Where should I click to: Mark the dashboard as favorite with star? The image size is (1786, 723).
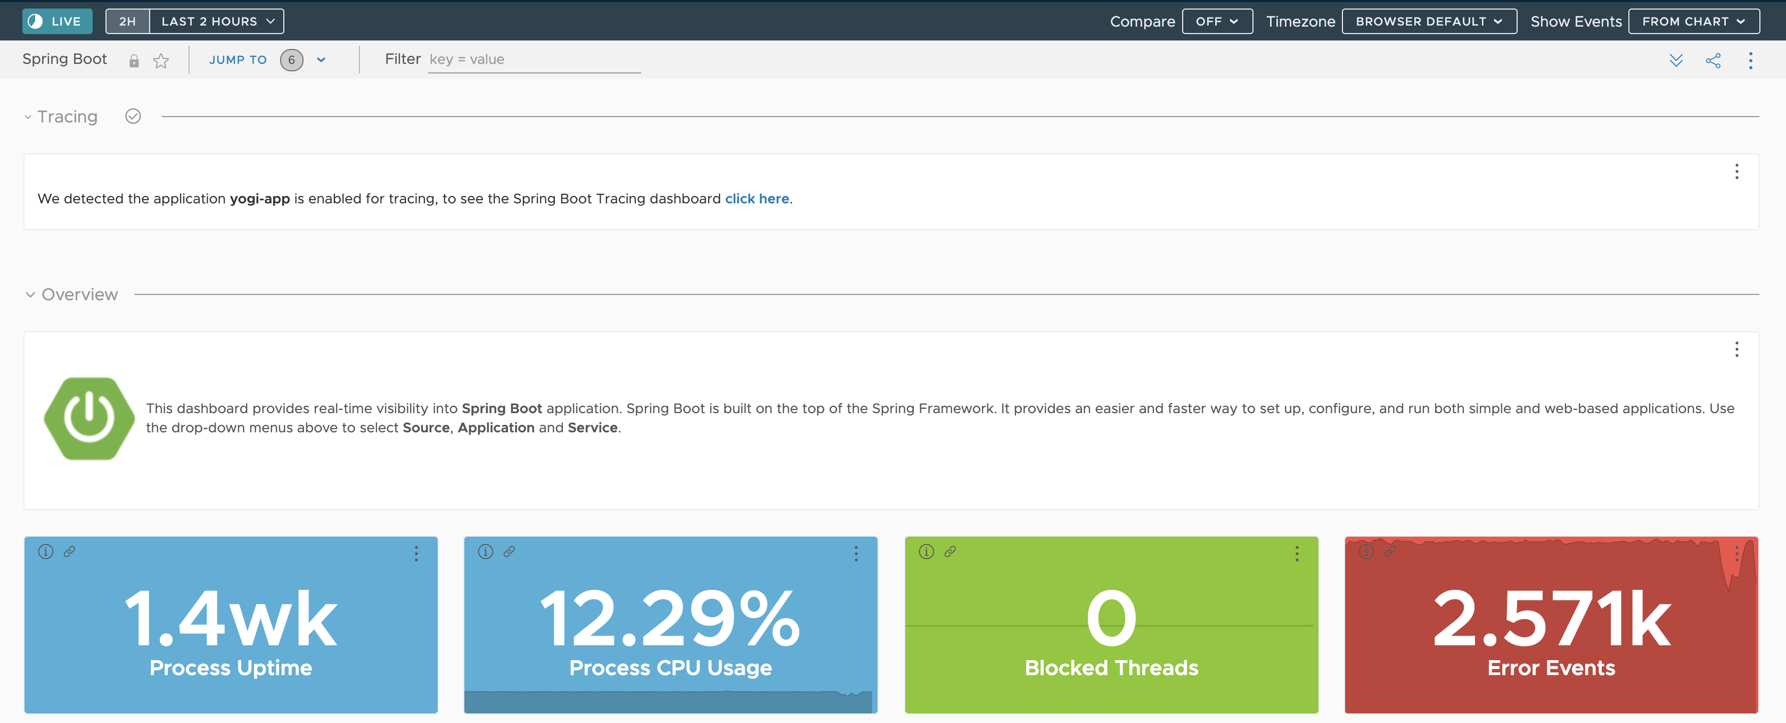(x=161, y=61)
